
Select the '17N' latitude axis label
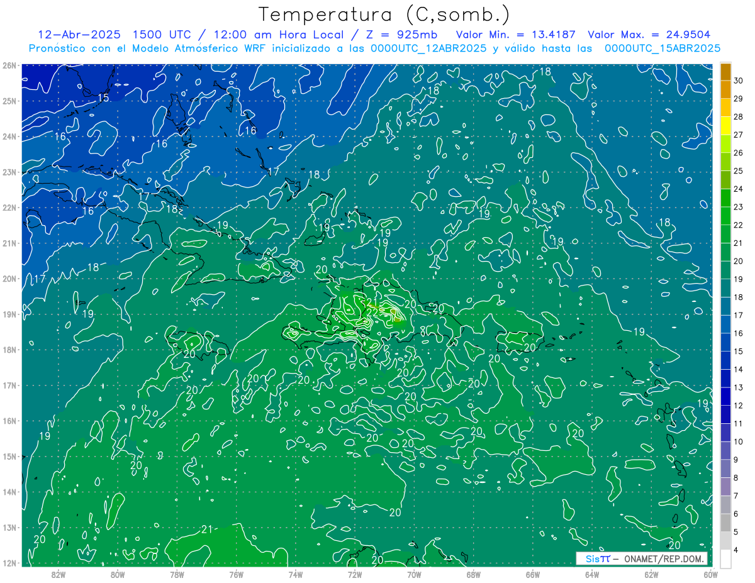coord(9,385)
